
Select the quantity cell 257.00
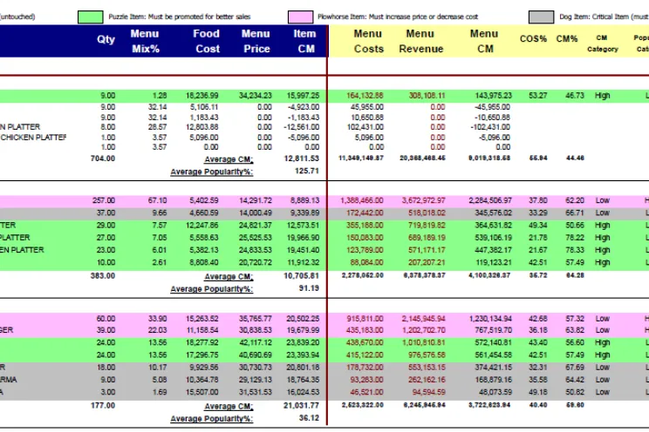[x=104, y=200]
